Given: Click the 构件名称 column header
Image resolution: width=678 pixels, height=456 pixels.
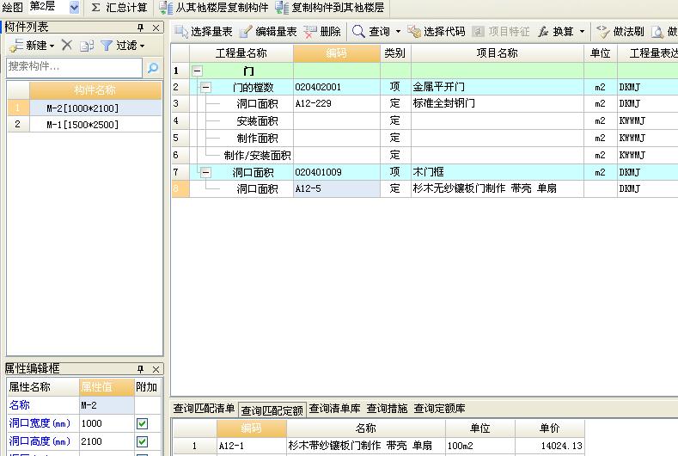Looking at the screenshot, I should click(x=95, y=90).
